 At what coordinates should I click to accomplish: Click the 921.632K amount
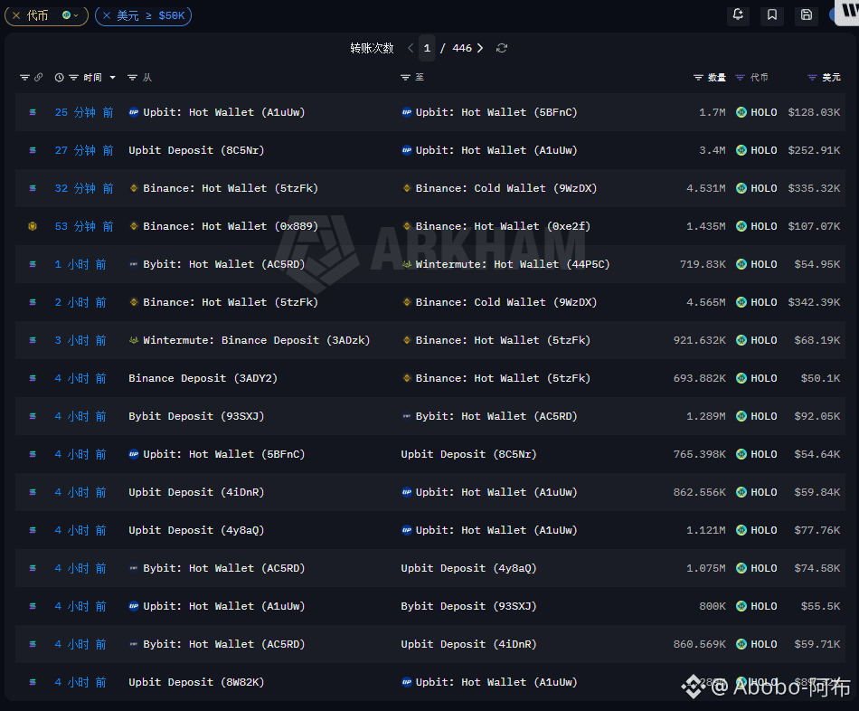tap(700, 340)
